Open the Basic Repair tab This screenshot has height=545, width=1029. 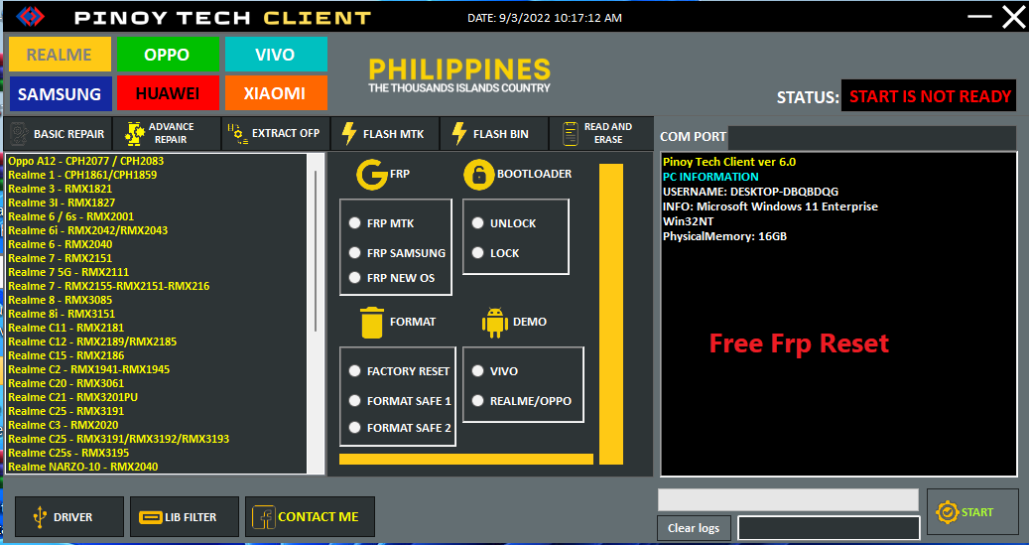tap(58, 134)
